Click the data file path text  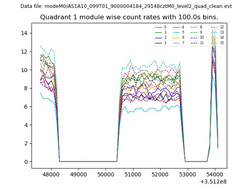click(x=126, y=6)
